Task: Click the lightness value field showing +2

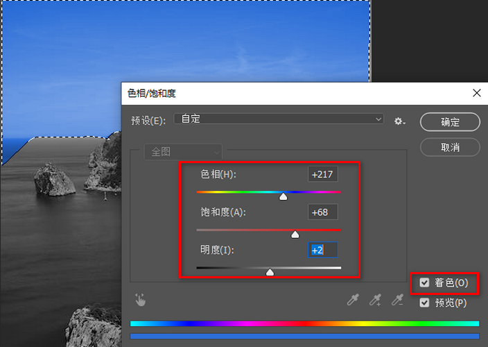Action: (x=322, y=250)
